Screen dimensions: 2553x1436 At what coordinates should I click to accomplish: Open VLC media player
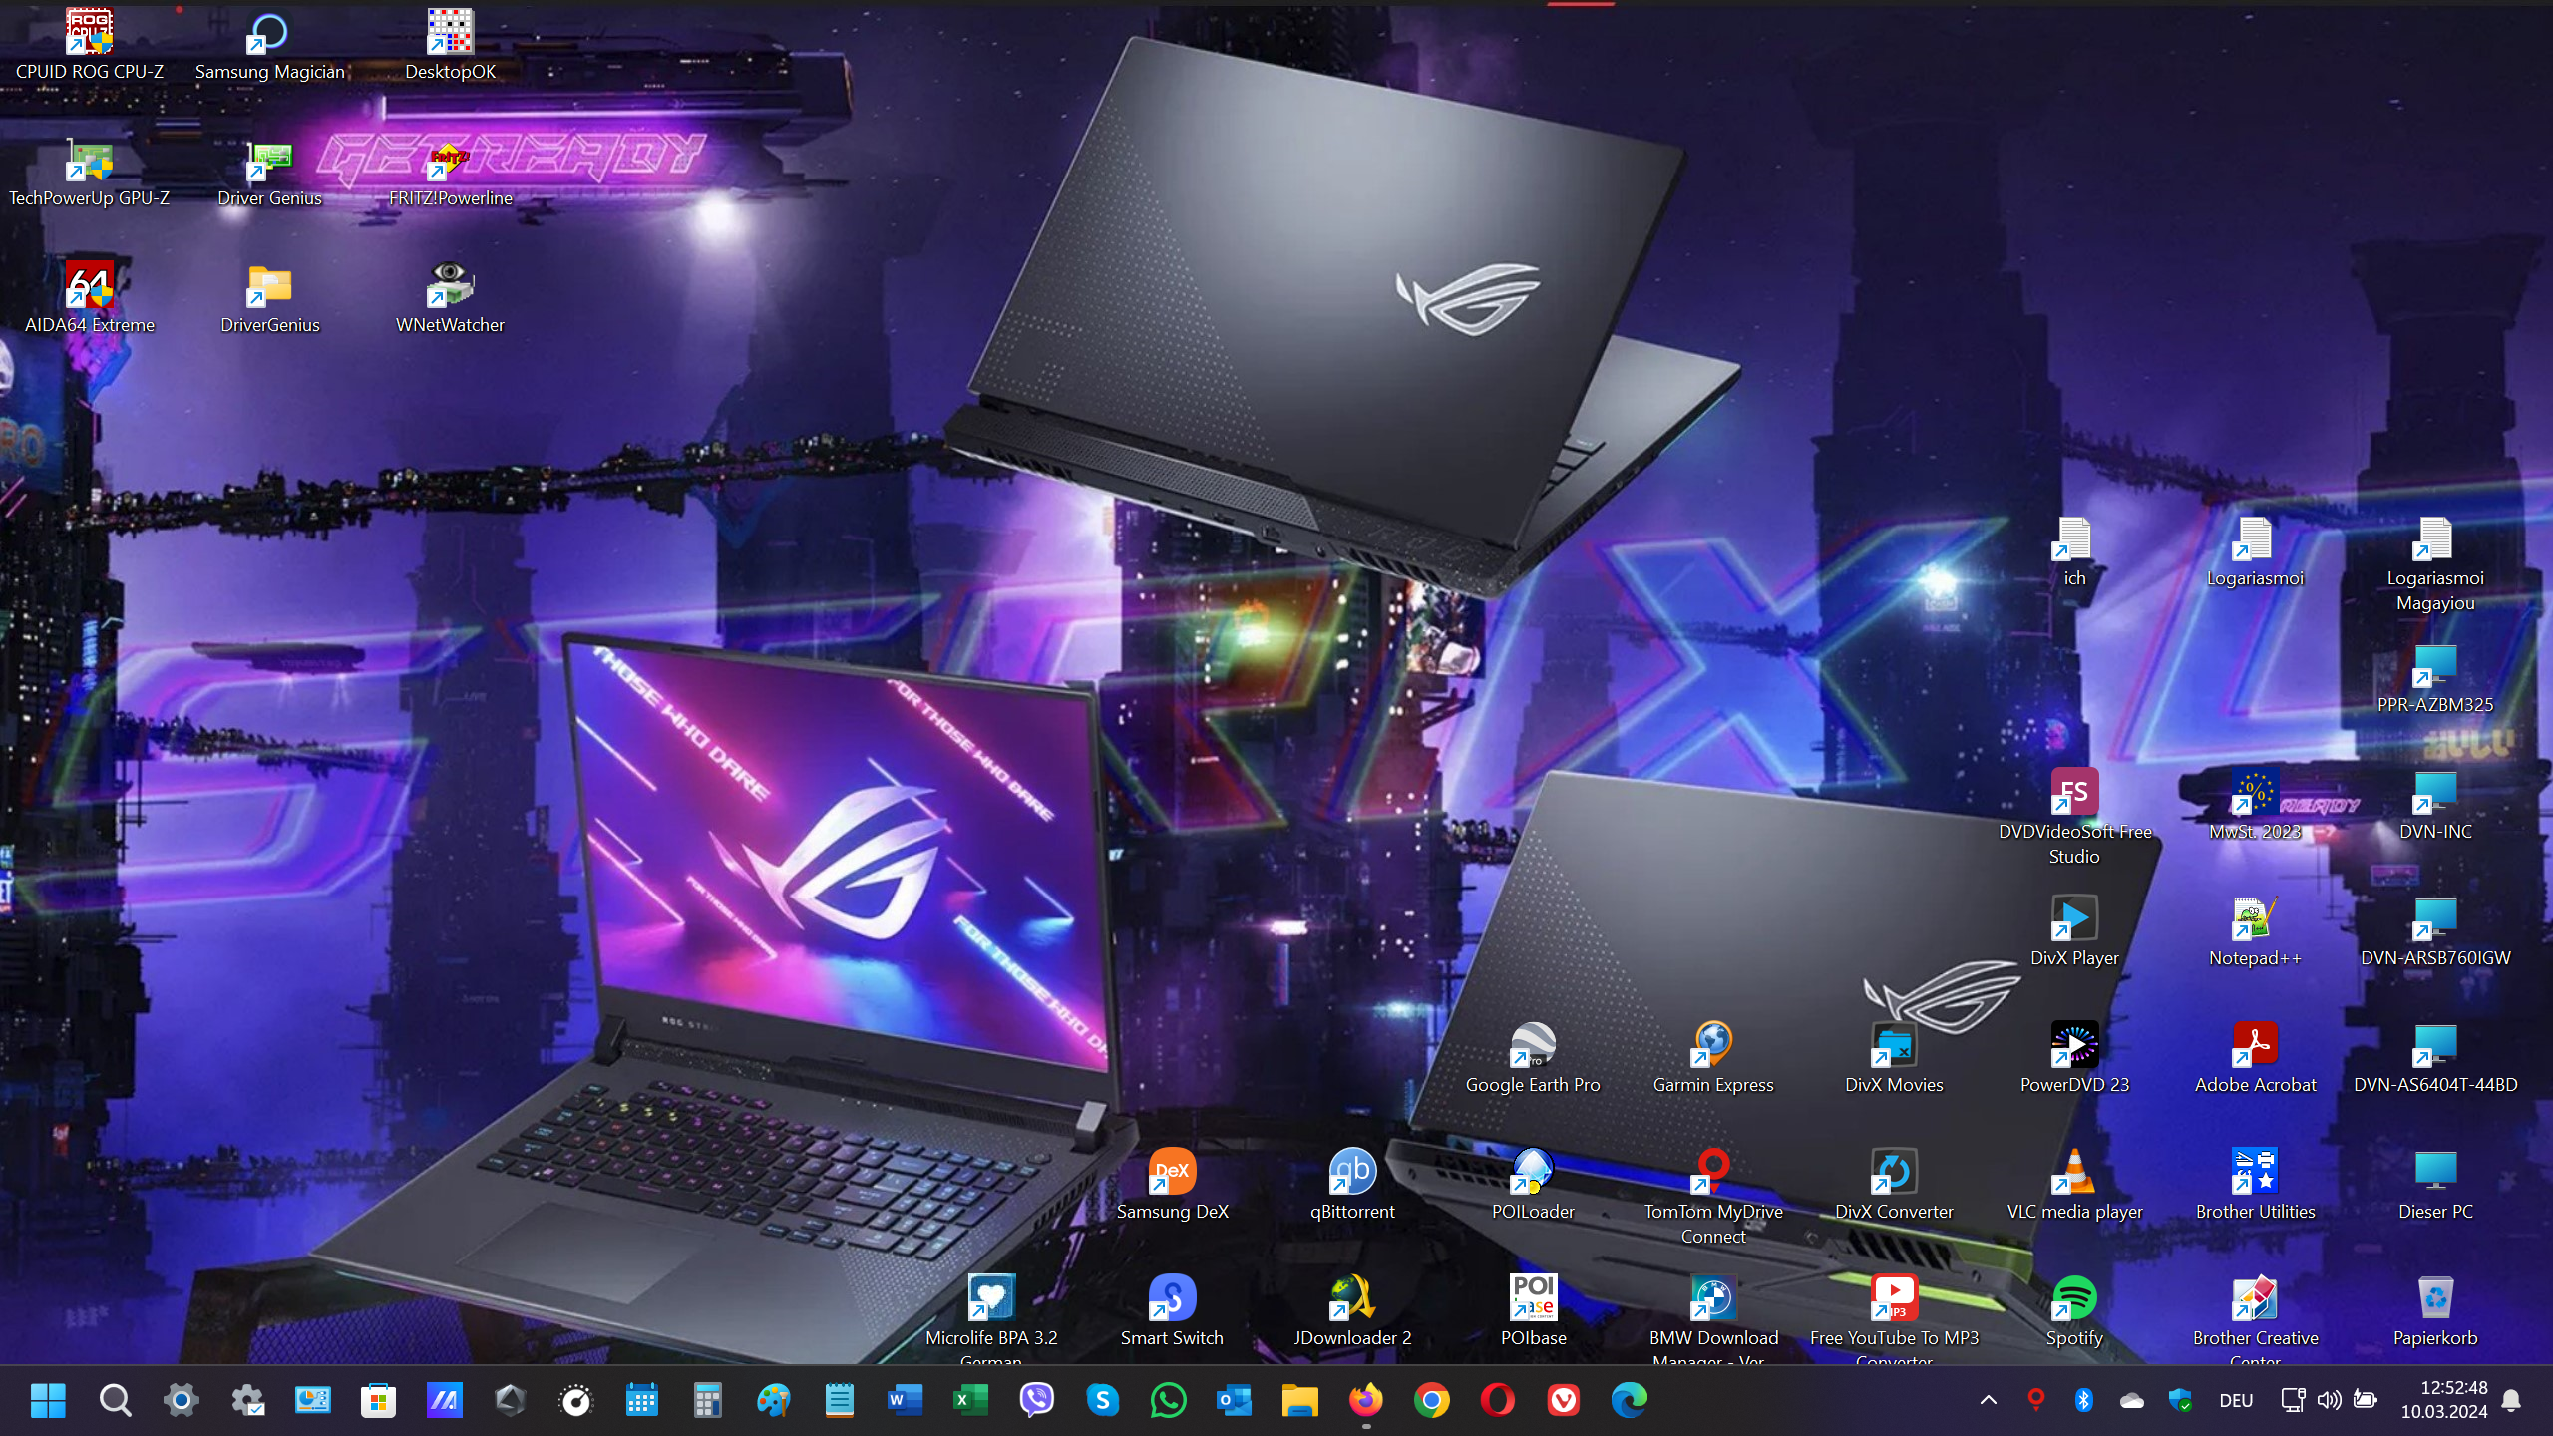[x=2074, y=1172]
